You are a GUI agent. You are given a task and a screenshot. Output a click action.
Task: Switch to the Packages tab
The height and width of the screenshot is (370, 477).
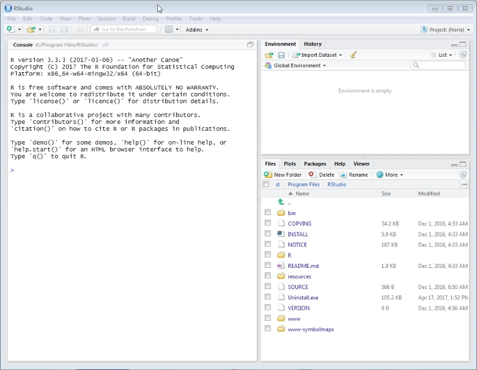(x=315, y=163)
